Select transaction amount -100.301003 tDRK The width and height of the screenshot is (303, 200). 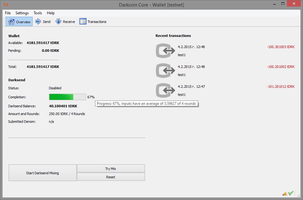point(281,47)
